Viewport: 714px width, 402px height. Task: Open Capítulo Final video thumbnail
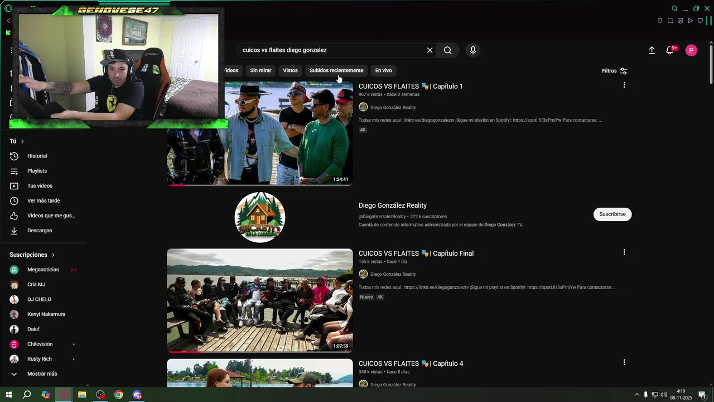(x=259, y=300)
